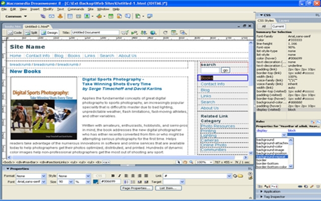Click the Point to File icon beside Link
This screenshot has width=321, height=201.
tap(235, 176)
